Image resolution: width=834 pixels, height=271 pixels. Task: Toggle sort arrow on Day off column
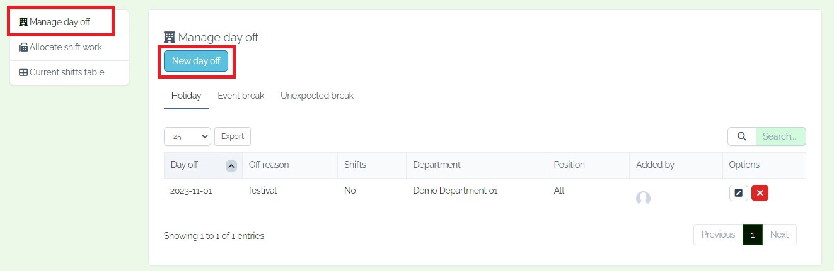coord(231,165)
